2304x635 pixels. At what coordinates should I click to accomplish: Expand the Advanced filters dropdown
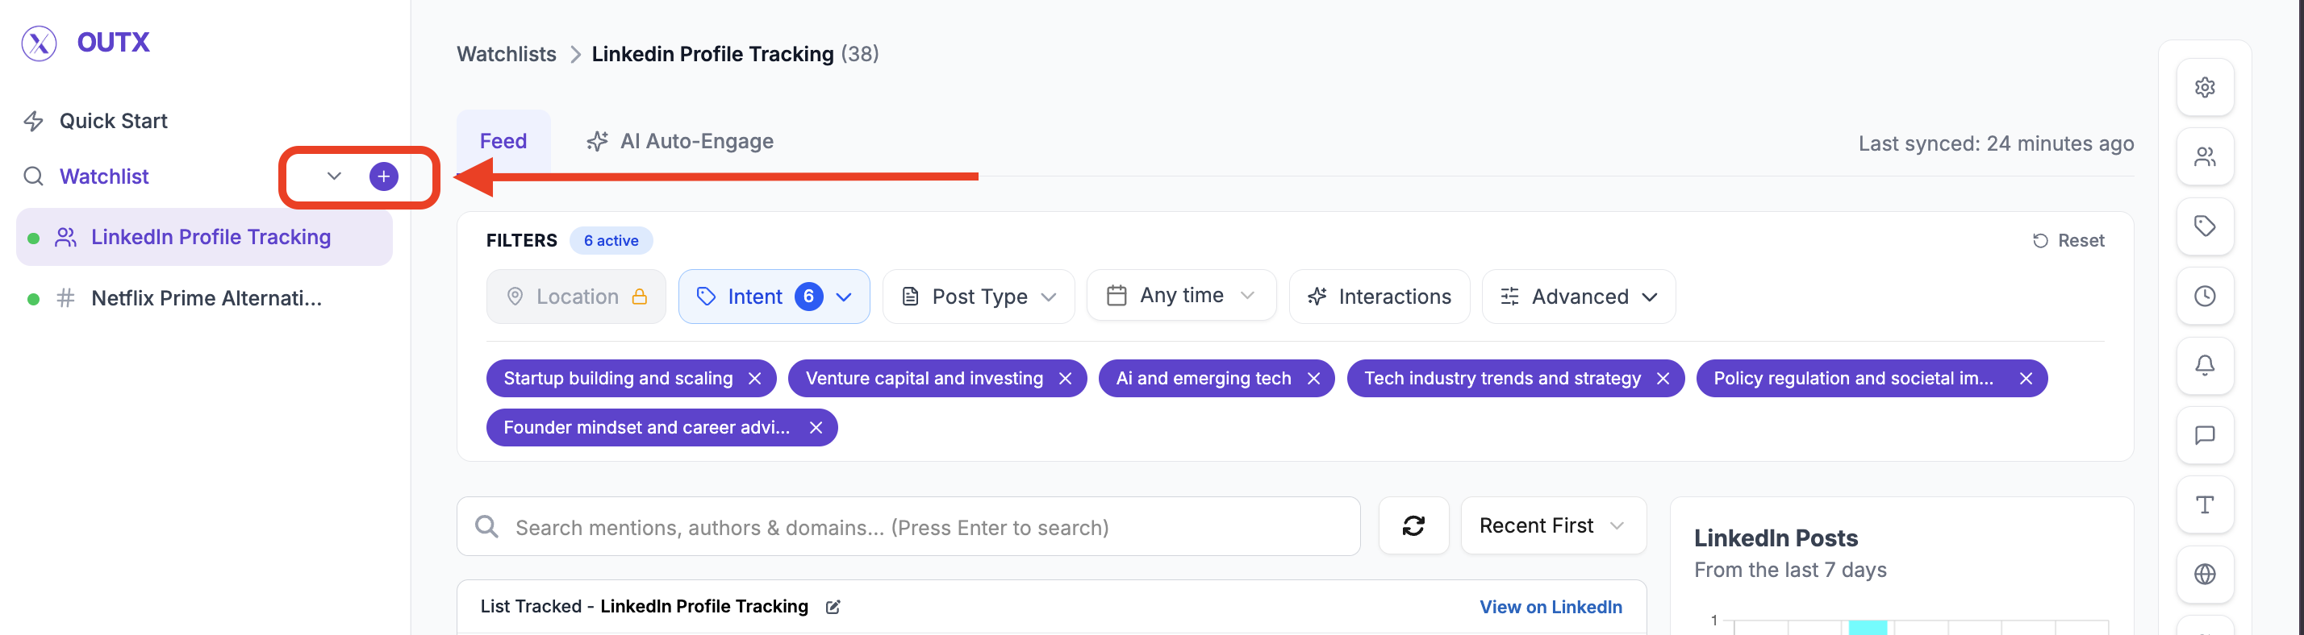1579,297
